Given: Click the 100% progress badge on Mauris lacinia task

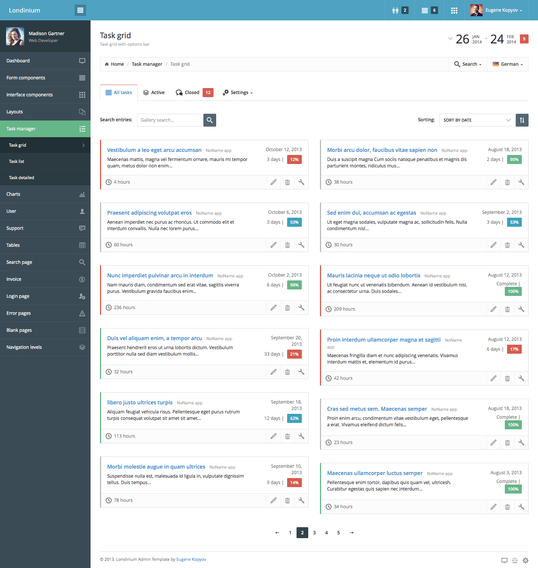Looking at the screenshot, I should pyautogui.click(x=513, y=291).
